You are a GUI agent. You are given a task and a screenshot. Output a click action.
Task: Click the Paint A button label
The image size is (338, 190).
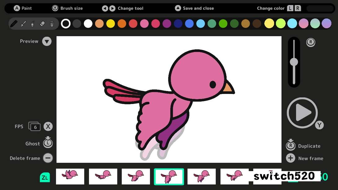pyautogui.click(x=17, y=8)
